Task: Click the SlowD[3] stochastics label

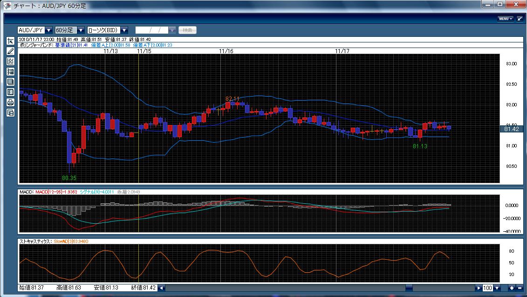Action: 71,242
